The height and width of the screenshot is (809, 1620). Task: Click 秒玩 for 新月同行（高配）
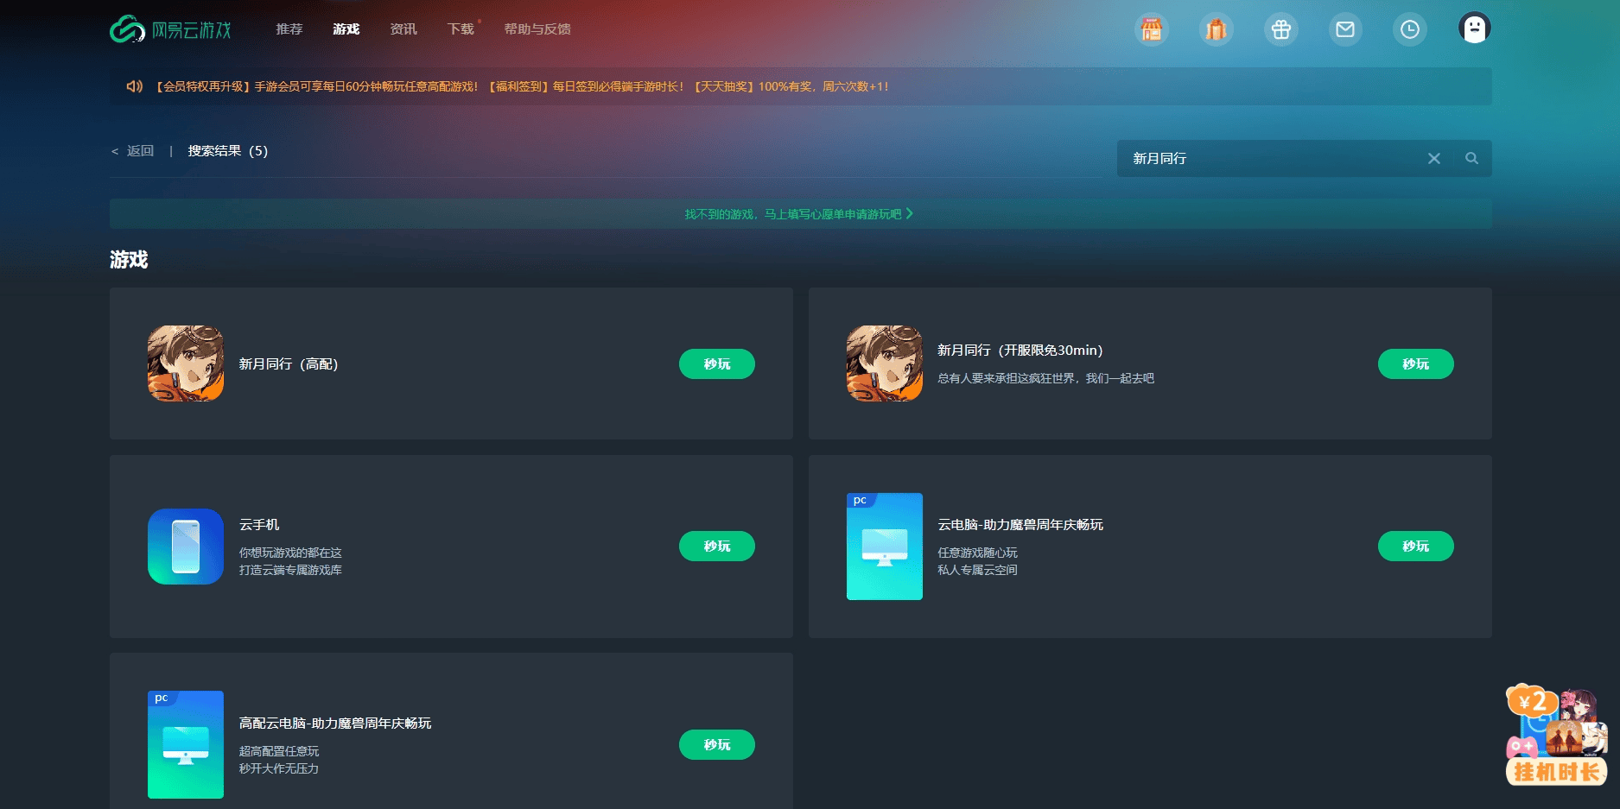[x=717, y=364]
